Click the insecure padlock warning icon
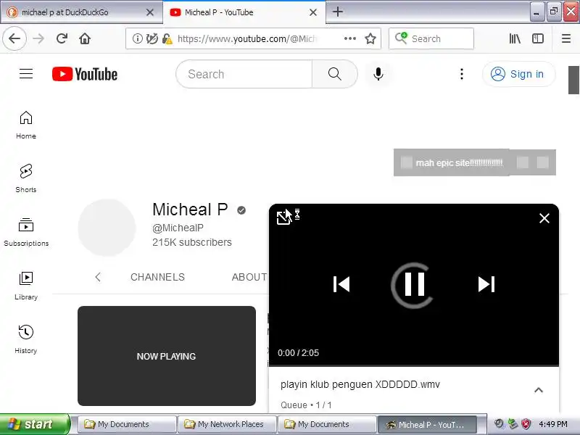The image size is (580, 435). pyautogui.click(x=167, y=38)
